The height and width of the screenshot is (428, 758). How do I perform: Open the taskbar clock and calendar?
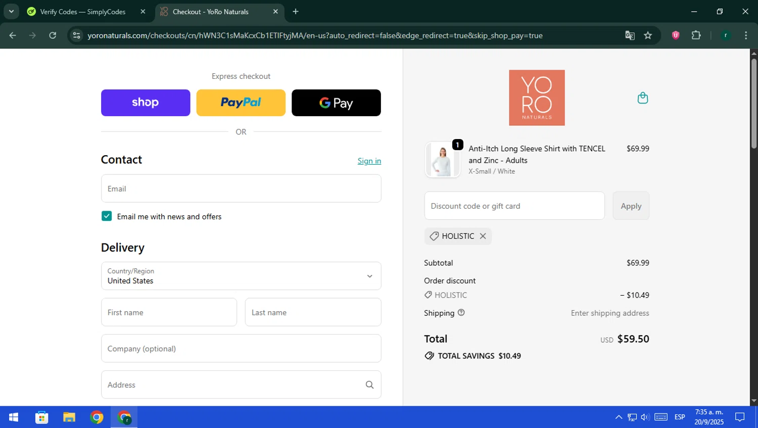pyautogui.click(x=708, y=417)
